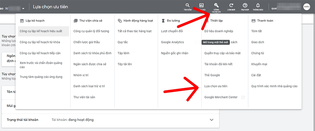The height and width of the screenshot is (131, 315).
Task: Click 'Tài khoản: đang hoạt động' status text
Action: click(72, 120)
